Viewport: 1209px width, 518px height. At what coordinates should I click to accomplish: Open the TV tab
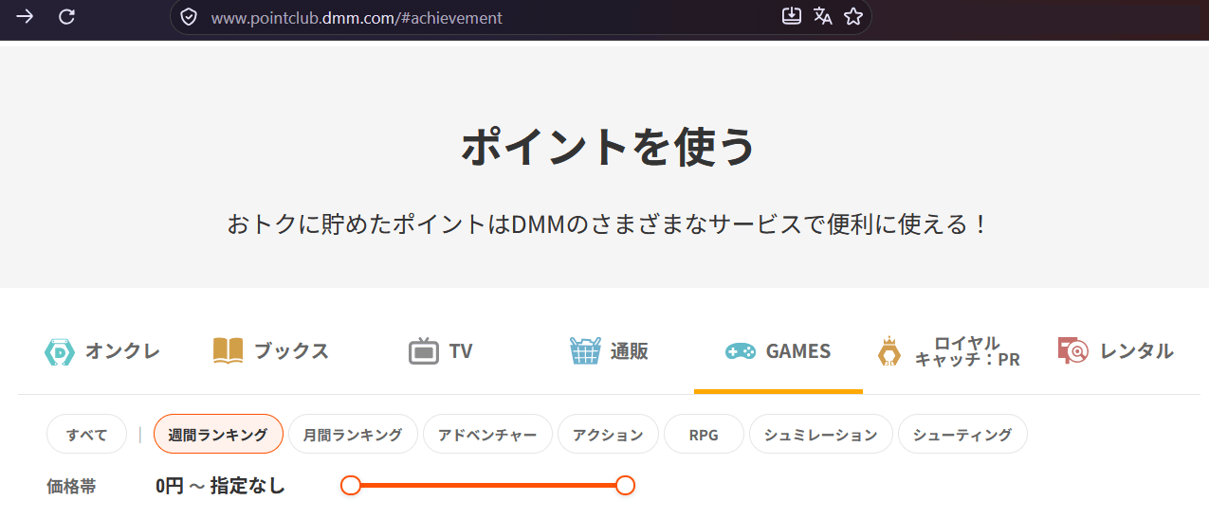[x=440, y=351]
